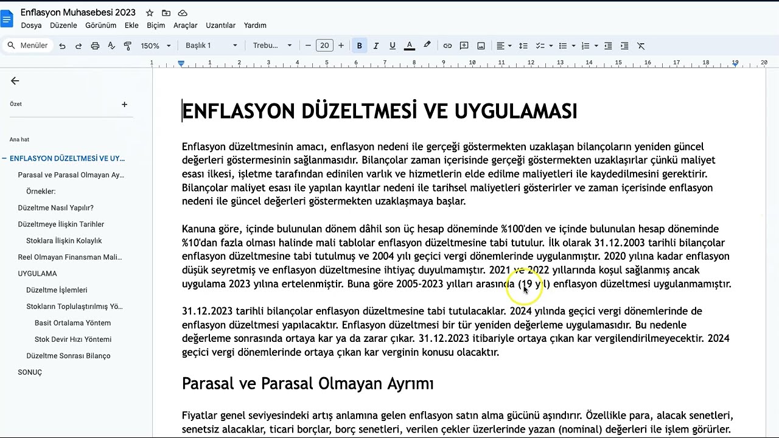Jump to SONUÇ outline item
The height and width of the screenshot is (438, 779).
pyautogui.click(x=30, y=372)
